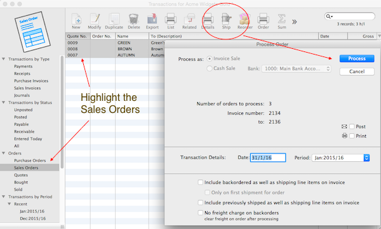
Task: Open the Period dropdown Jan:2015/16
Action: pyautogui.click(x=340, y=158)
